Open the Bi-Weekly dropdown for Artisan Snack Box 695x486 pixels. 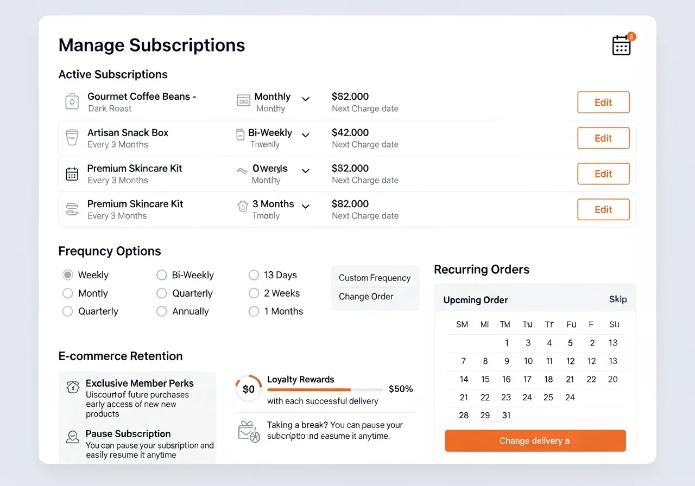click(306, 135)
